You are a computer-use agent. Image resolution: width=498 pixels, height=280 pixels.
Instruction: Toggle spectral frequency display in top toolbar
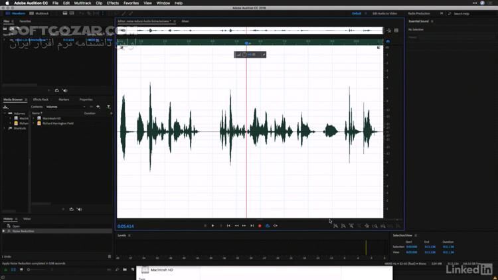65,13
